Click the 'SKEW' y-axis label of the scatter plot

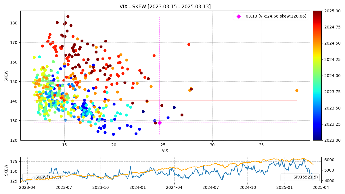6,76
